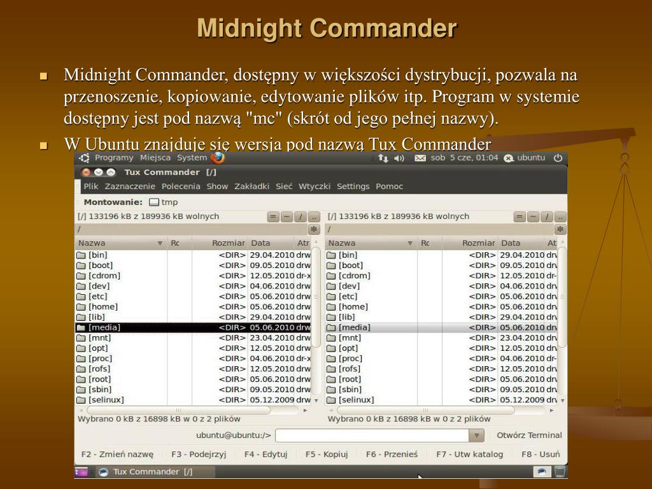652x489 pixels.
Task: Open the Miejsca menu in top panel
Action: [155, 158]
